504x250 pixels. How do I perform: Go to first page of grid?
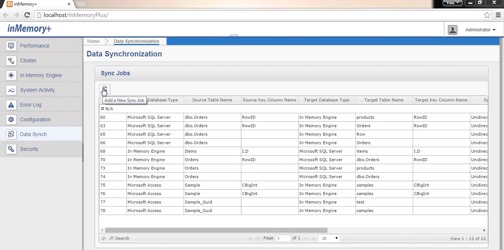[x=250, y=238]
